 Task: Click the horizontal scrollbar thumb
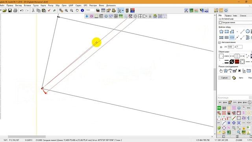coord(27,136)
